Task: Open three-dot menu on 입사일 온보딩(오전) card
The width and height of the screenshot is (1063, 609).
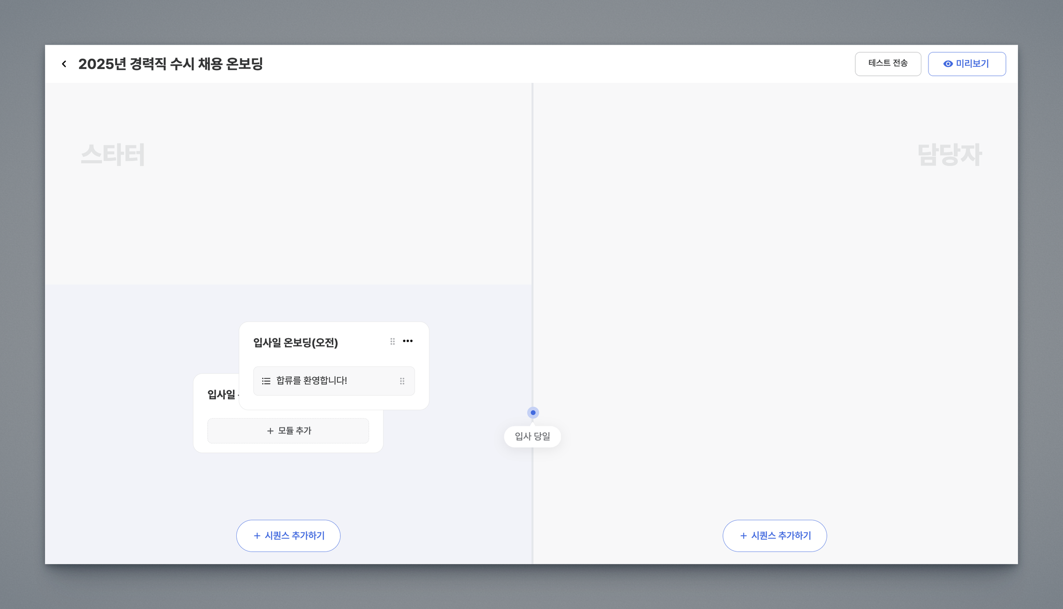Action: pos(408,341)
